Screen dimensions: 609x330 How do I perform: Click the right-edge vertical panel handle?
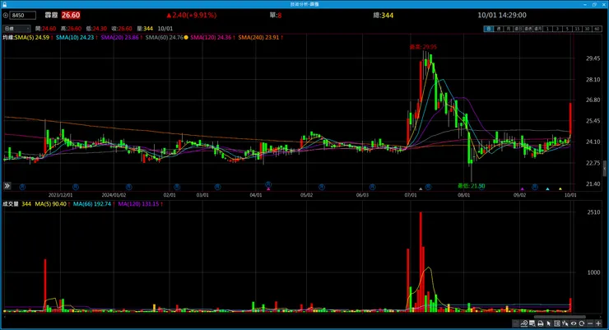click(x=605, y=170)
